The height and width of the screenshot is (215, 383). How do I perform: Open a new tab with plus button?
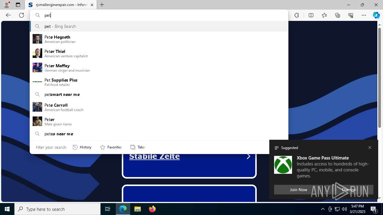tap(102, 5)
